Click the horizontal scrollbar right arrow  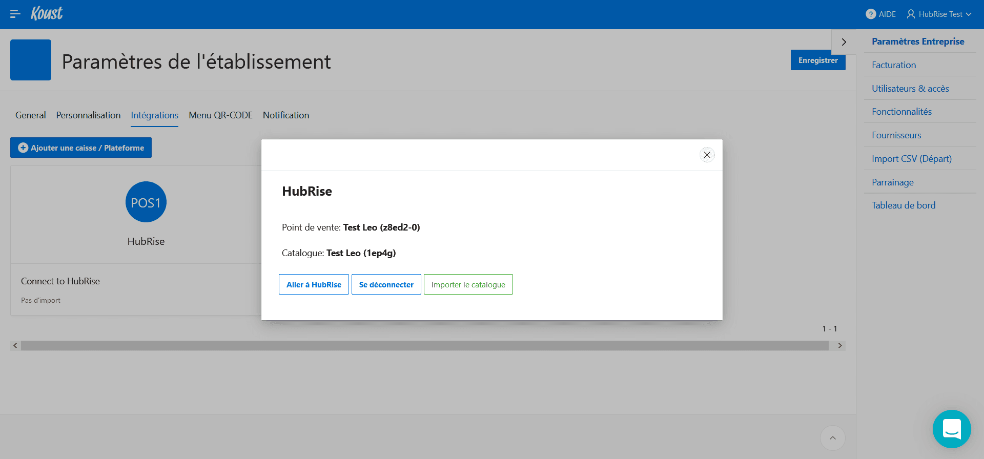(840, 346)
